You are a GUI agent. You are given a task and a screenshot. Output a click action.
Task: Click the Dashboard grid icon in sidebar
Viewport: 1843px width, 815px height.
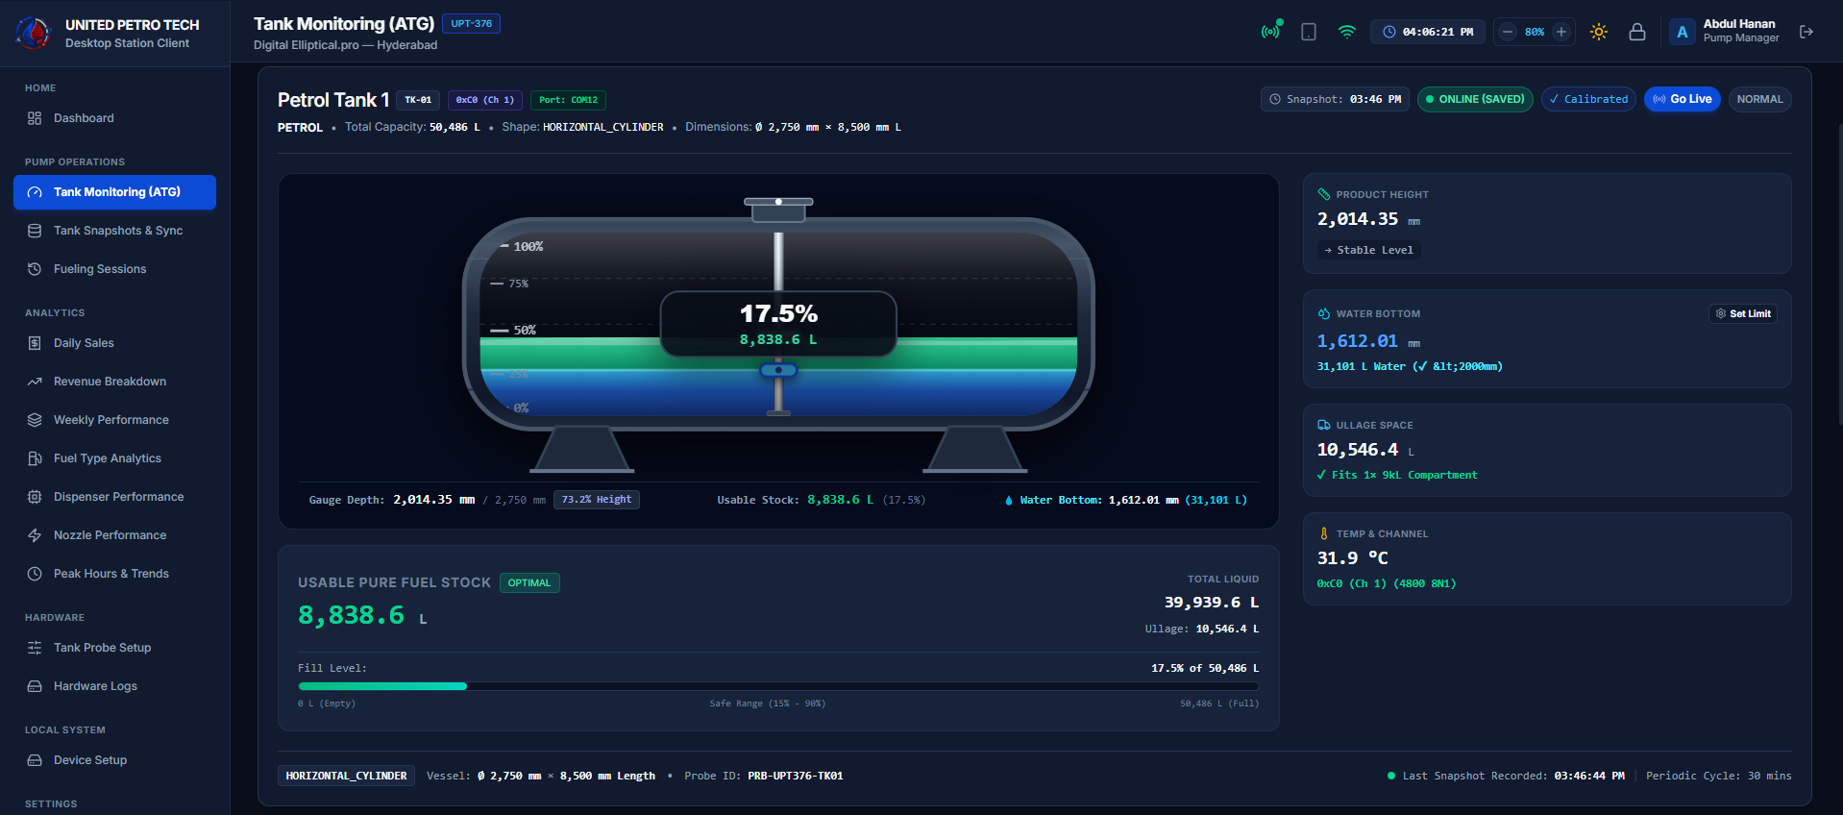point(35,118)
